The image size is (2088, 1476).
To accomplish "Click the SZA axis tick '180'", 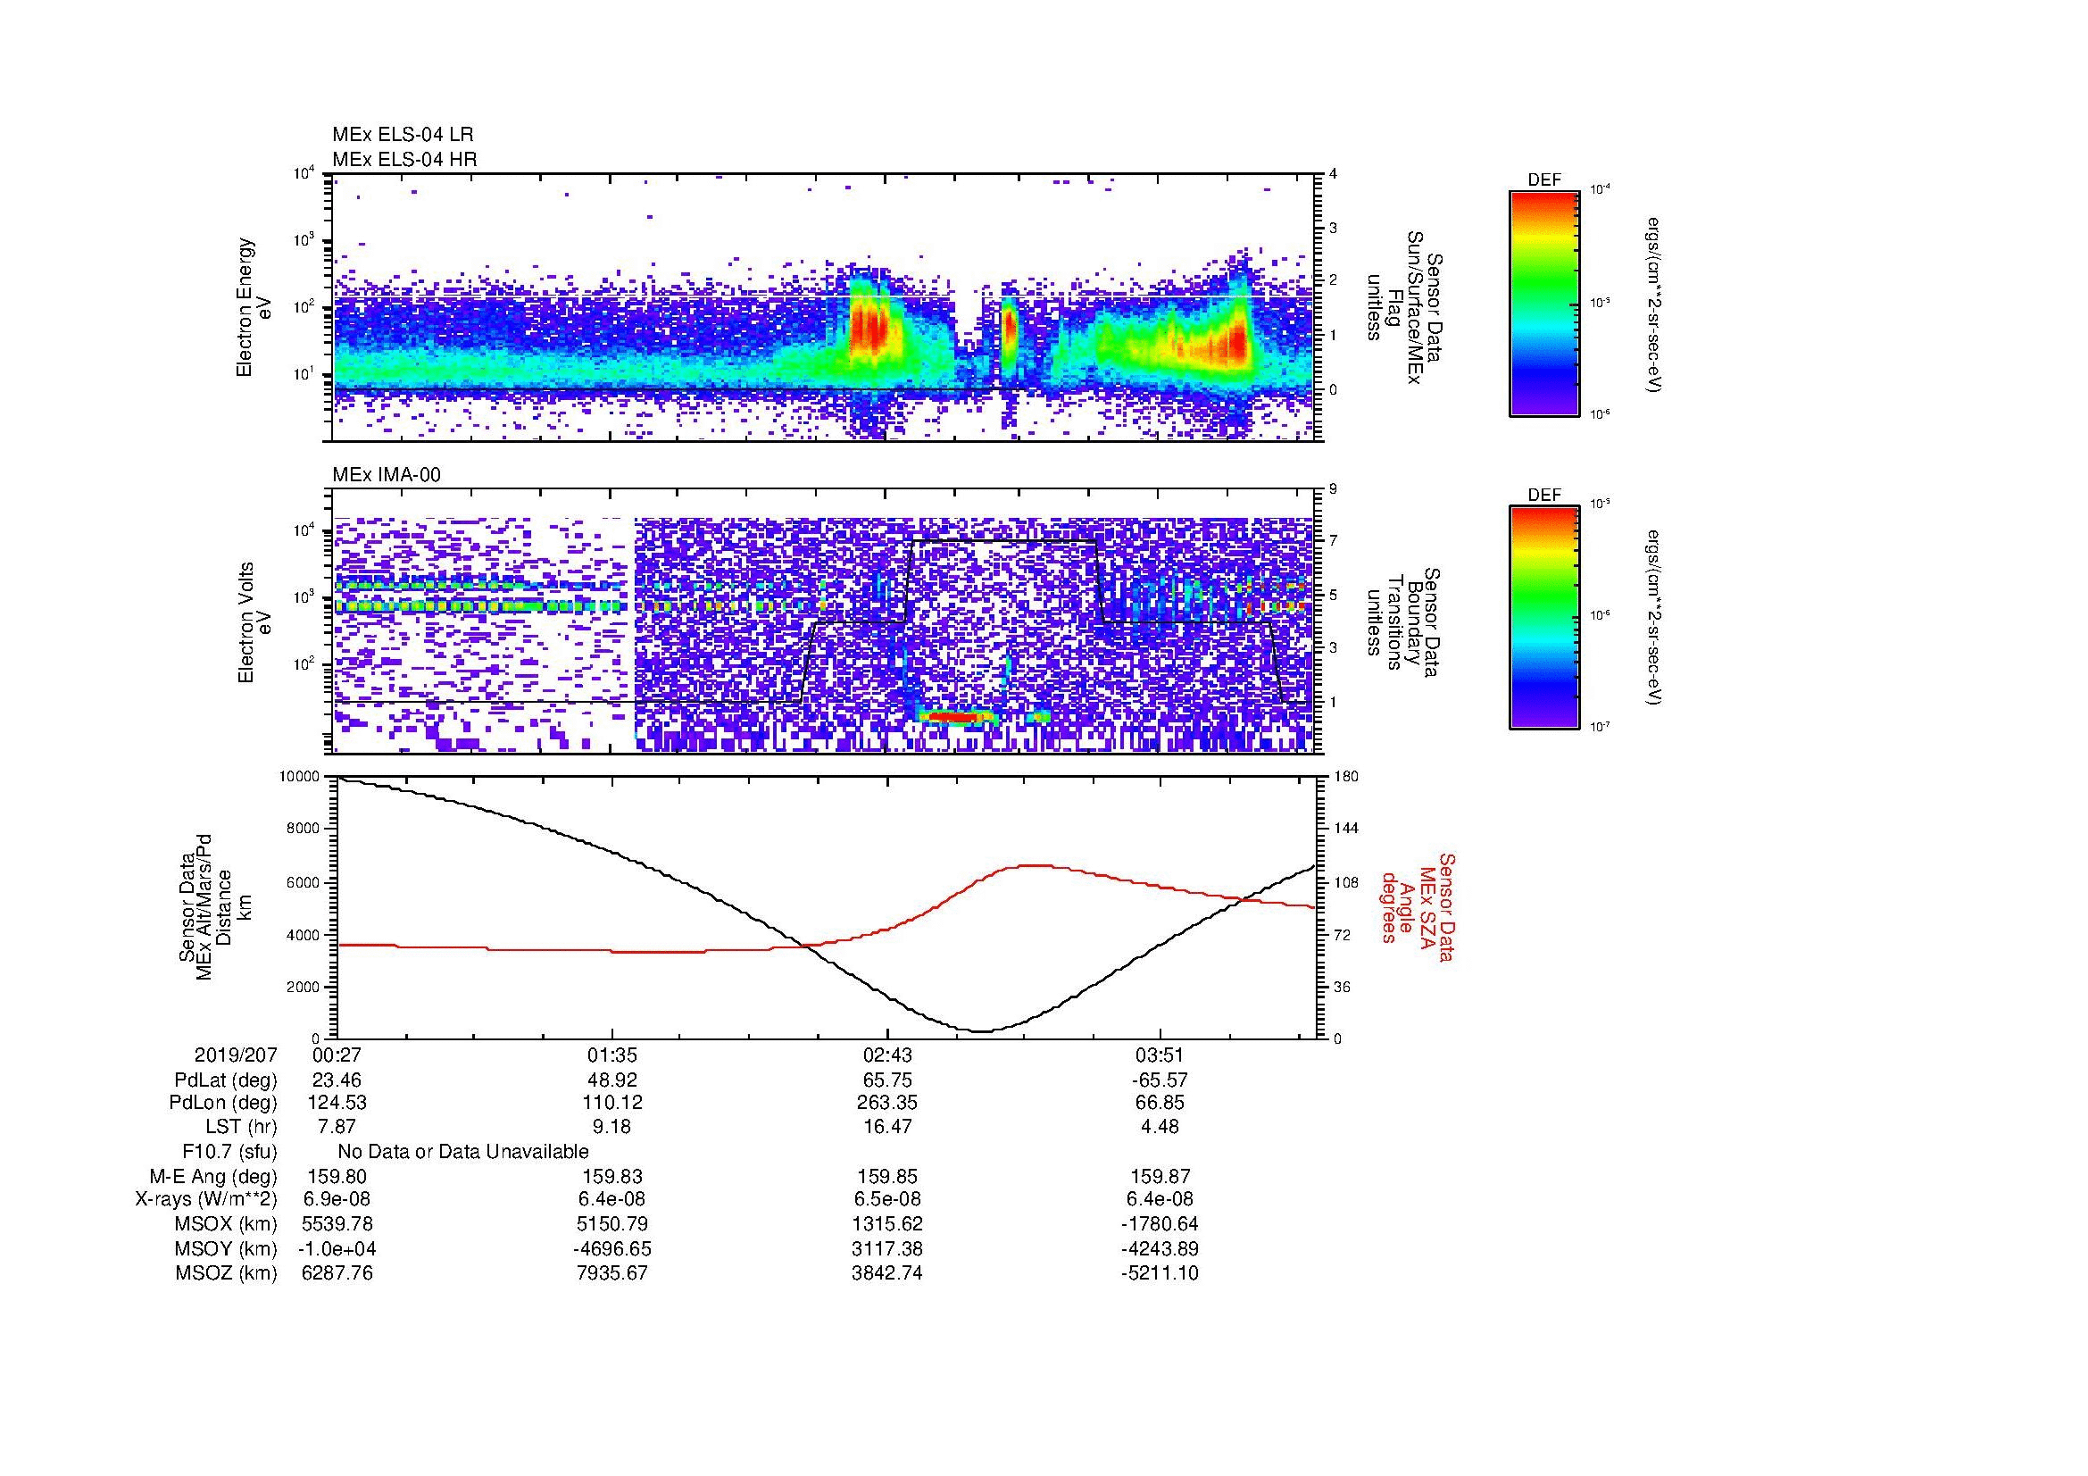I will click(1346, 777).
